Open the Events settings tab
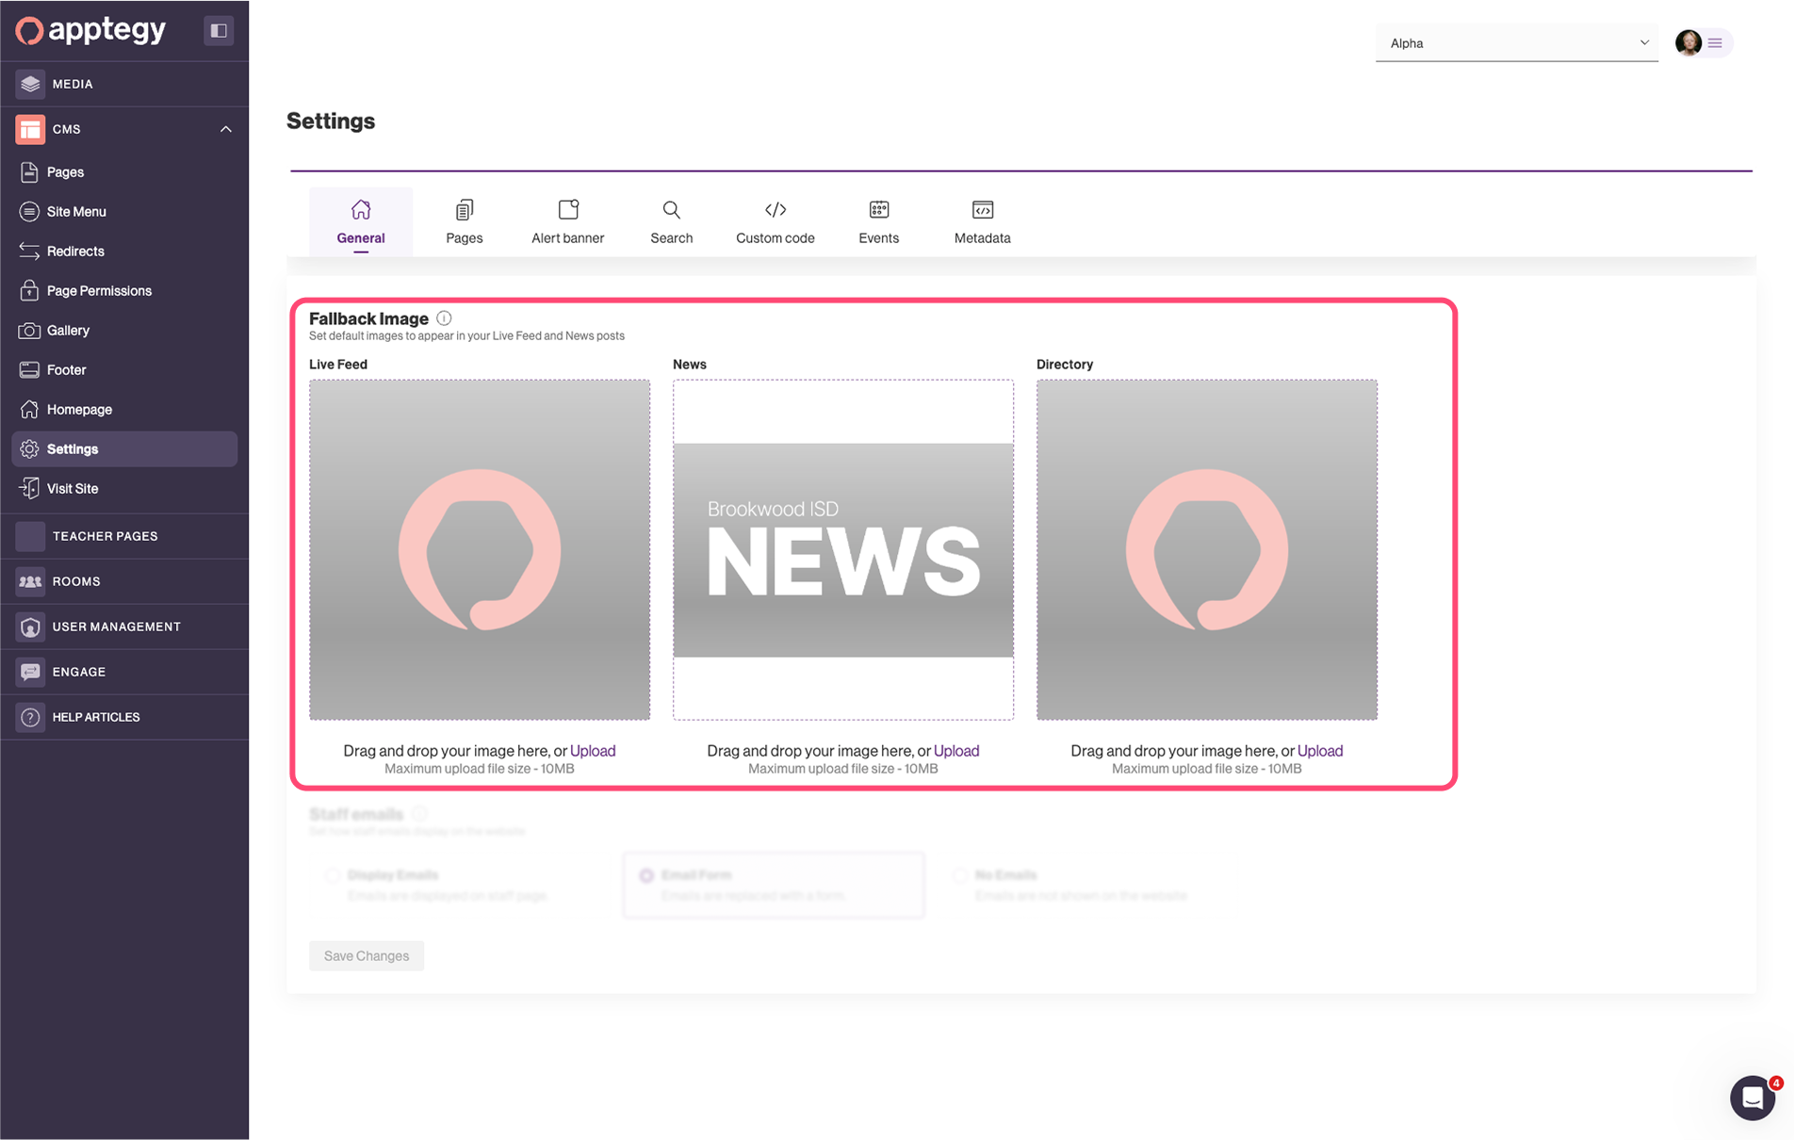 point(879,222)
